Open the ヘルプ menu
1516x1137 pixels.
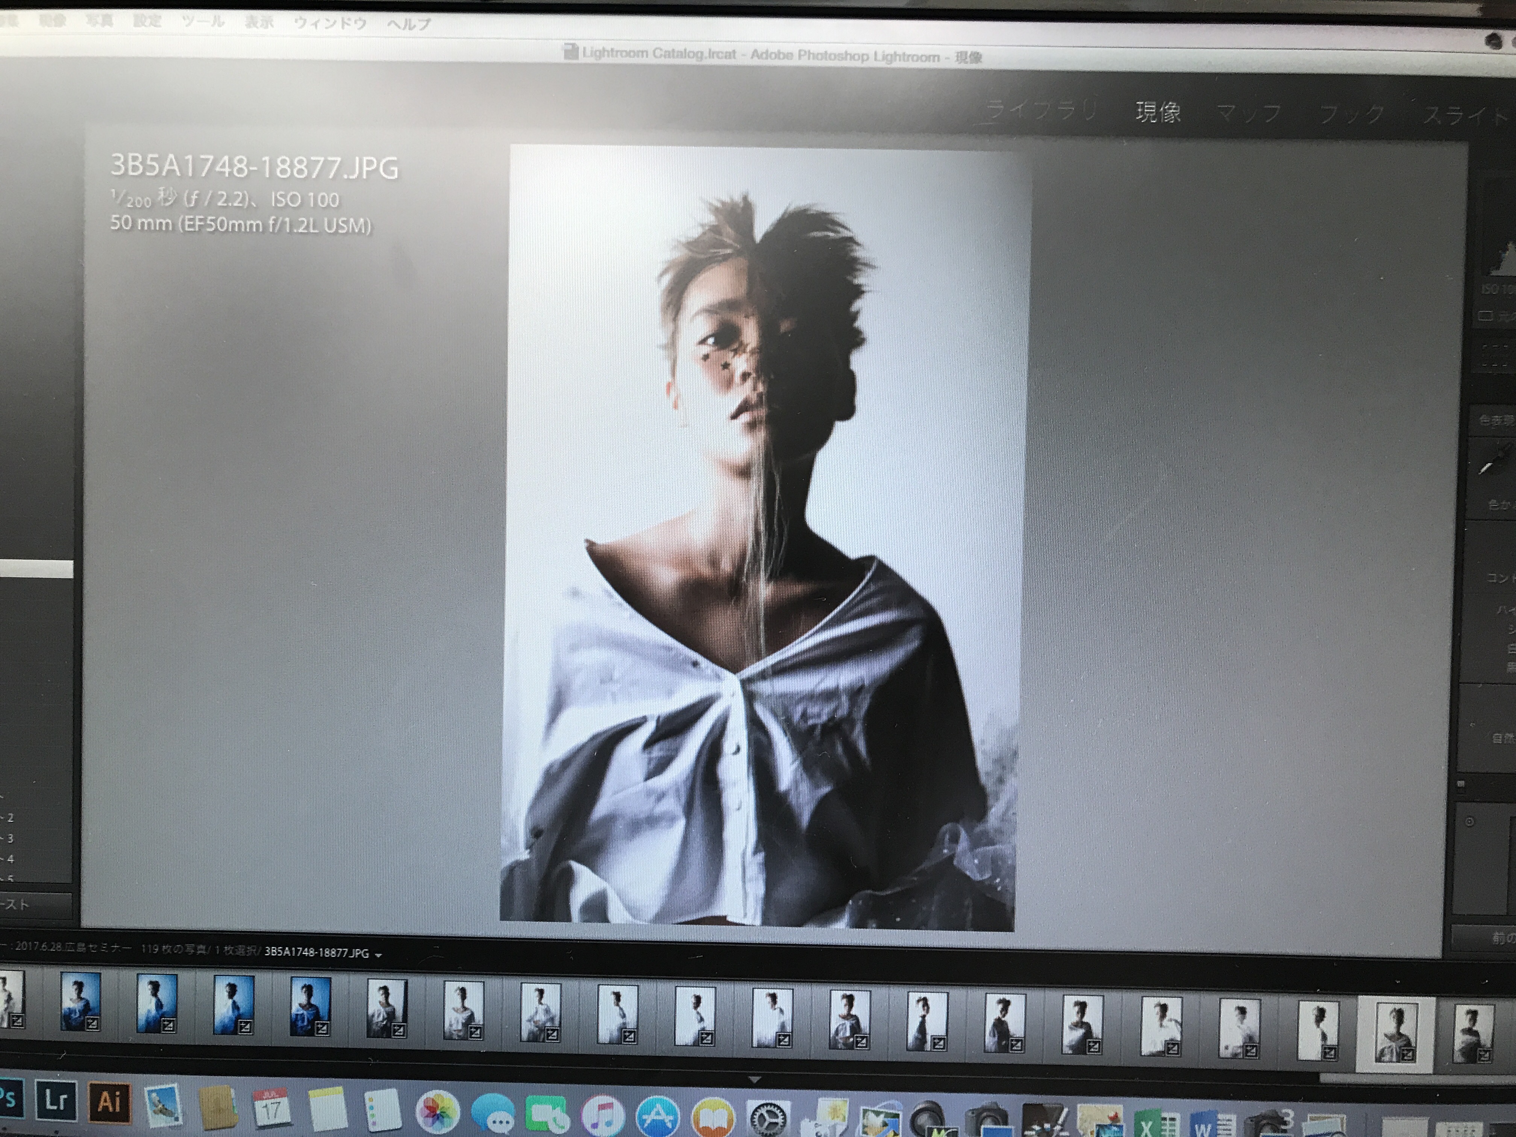(409, 24)
